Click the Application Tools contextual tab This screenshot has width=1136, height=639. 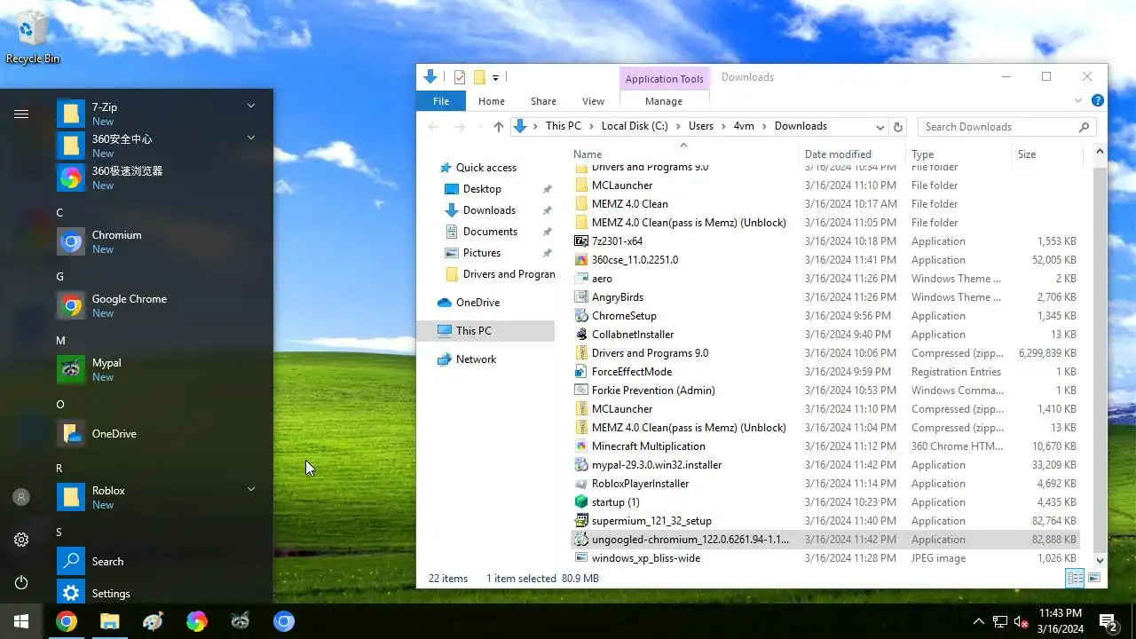point(664,79)
